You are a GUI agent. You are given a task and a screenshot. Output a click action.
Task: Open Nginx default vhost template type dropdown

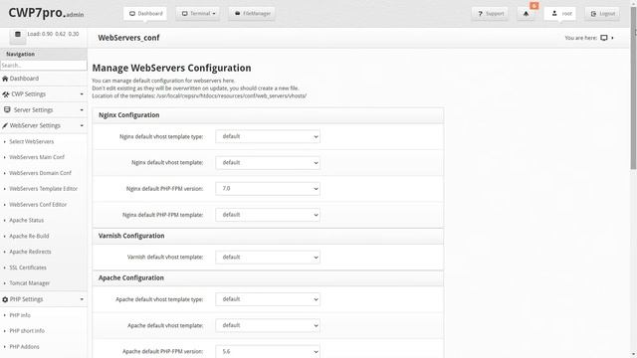[x=268, y=136]
